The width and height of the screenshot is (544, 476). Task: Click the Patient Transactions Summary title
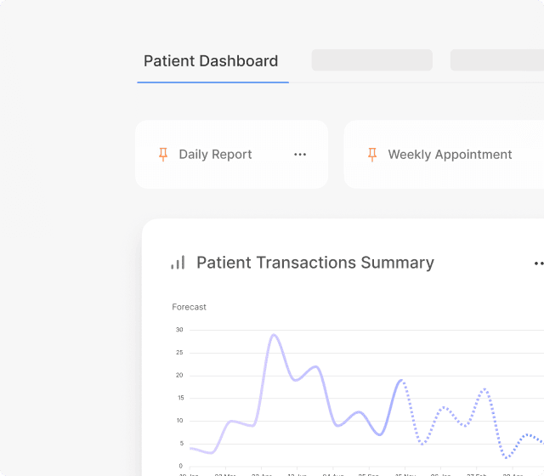click(x=315, y=263)
